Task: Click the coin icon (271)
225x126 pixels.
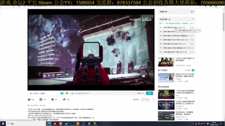Action: [x=41, y=99]
